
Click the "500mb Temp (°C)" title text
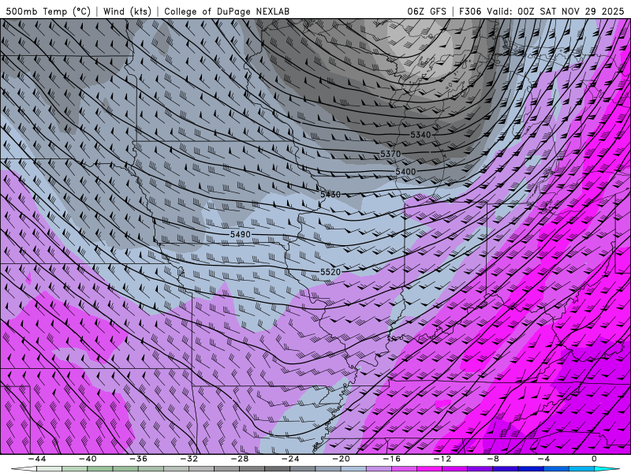click(x=47, y=11)
